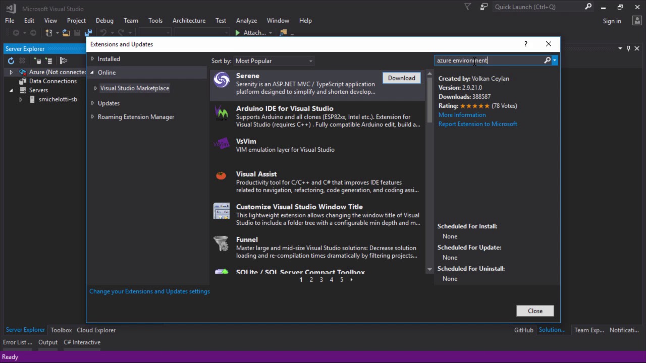Click the Save All toolbar icon
646x363 pixels.
[x=88, y=33]
